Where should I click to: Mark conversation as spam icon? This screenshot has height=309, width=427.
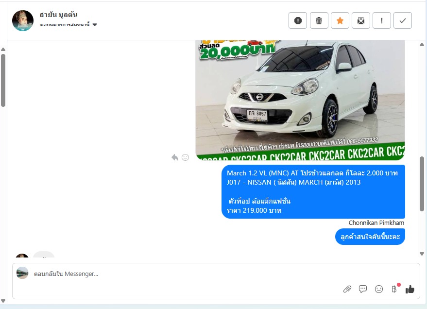(298, 20)
